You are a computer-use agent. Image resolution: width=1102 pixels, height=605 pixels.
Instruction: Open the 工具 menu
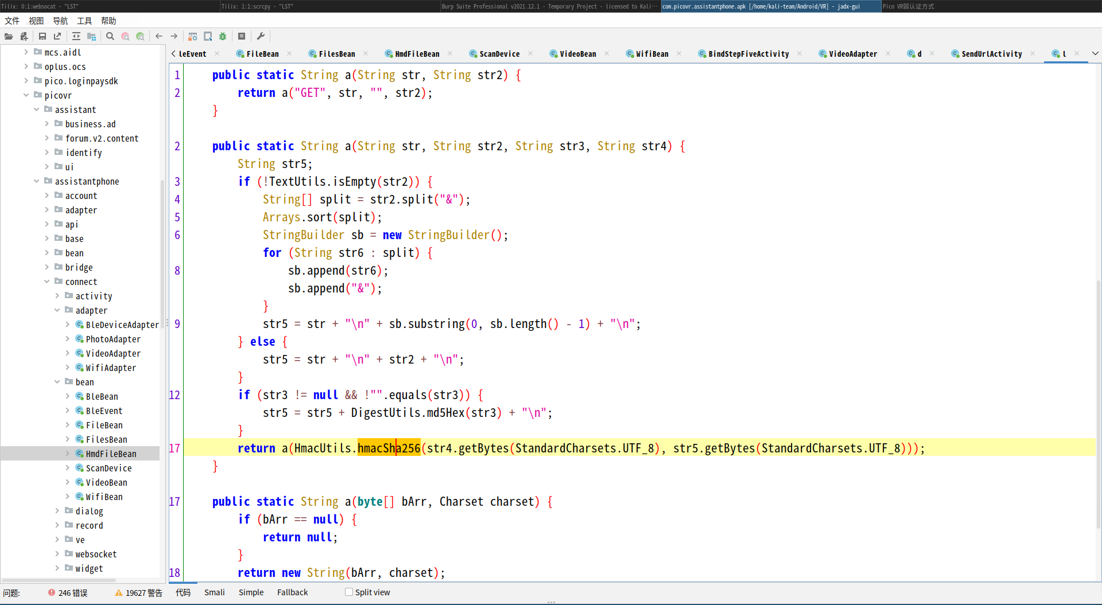(84, 21)
